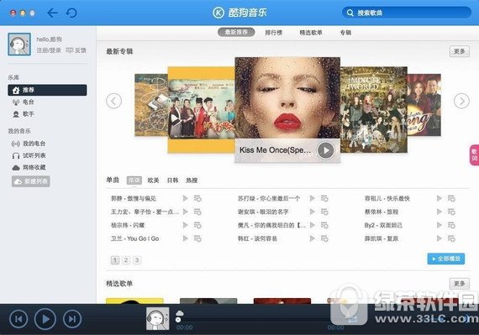Add 杨宗纬 - 闪耀 to playlist
Image resolution: width=479 pixels, height=335 pixels.
click(x=197, y=225)
